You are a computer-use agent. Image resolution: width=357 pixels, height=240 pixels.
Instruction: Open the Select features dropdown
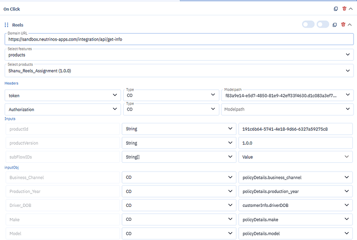tap(179, 55)
